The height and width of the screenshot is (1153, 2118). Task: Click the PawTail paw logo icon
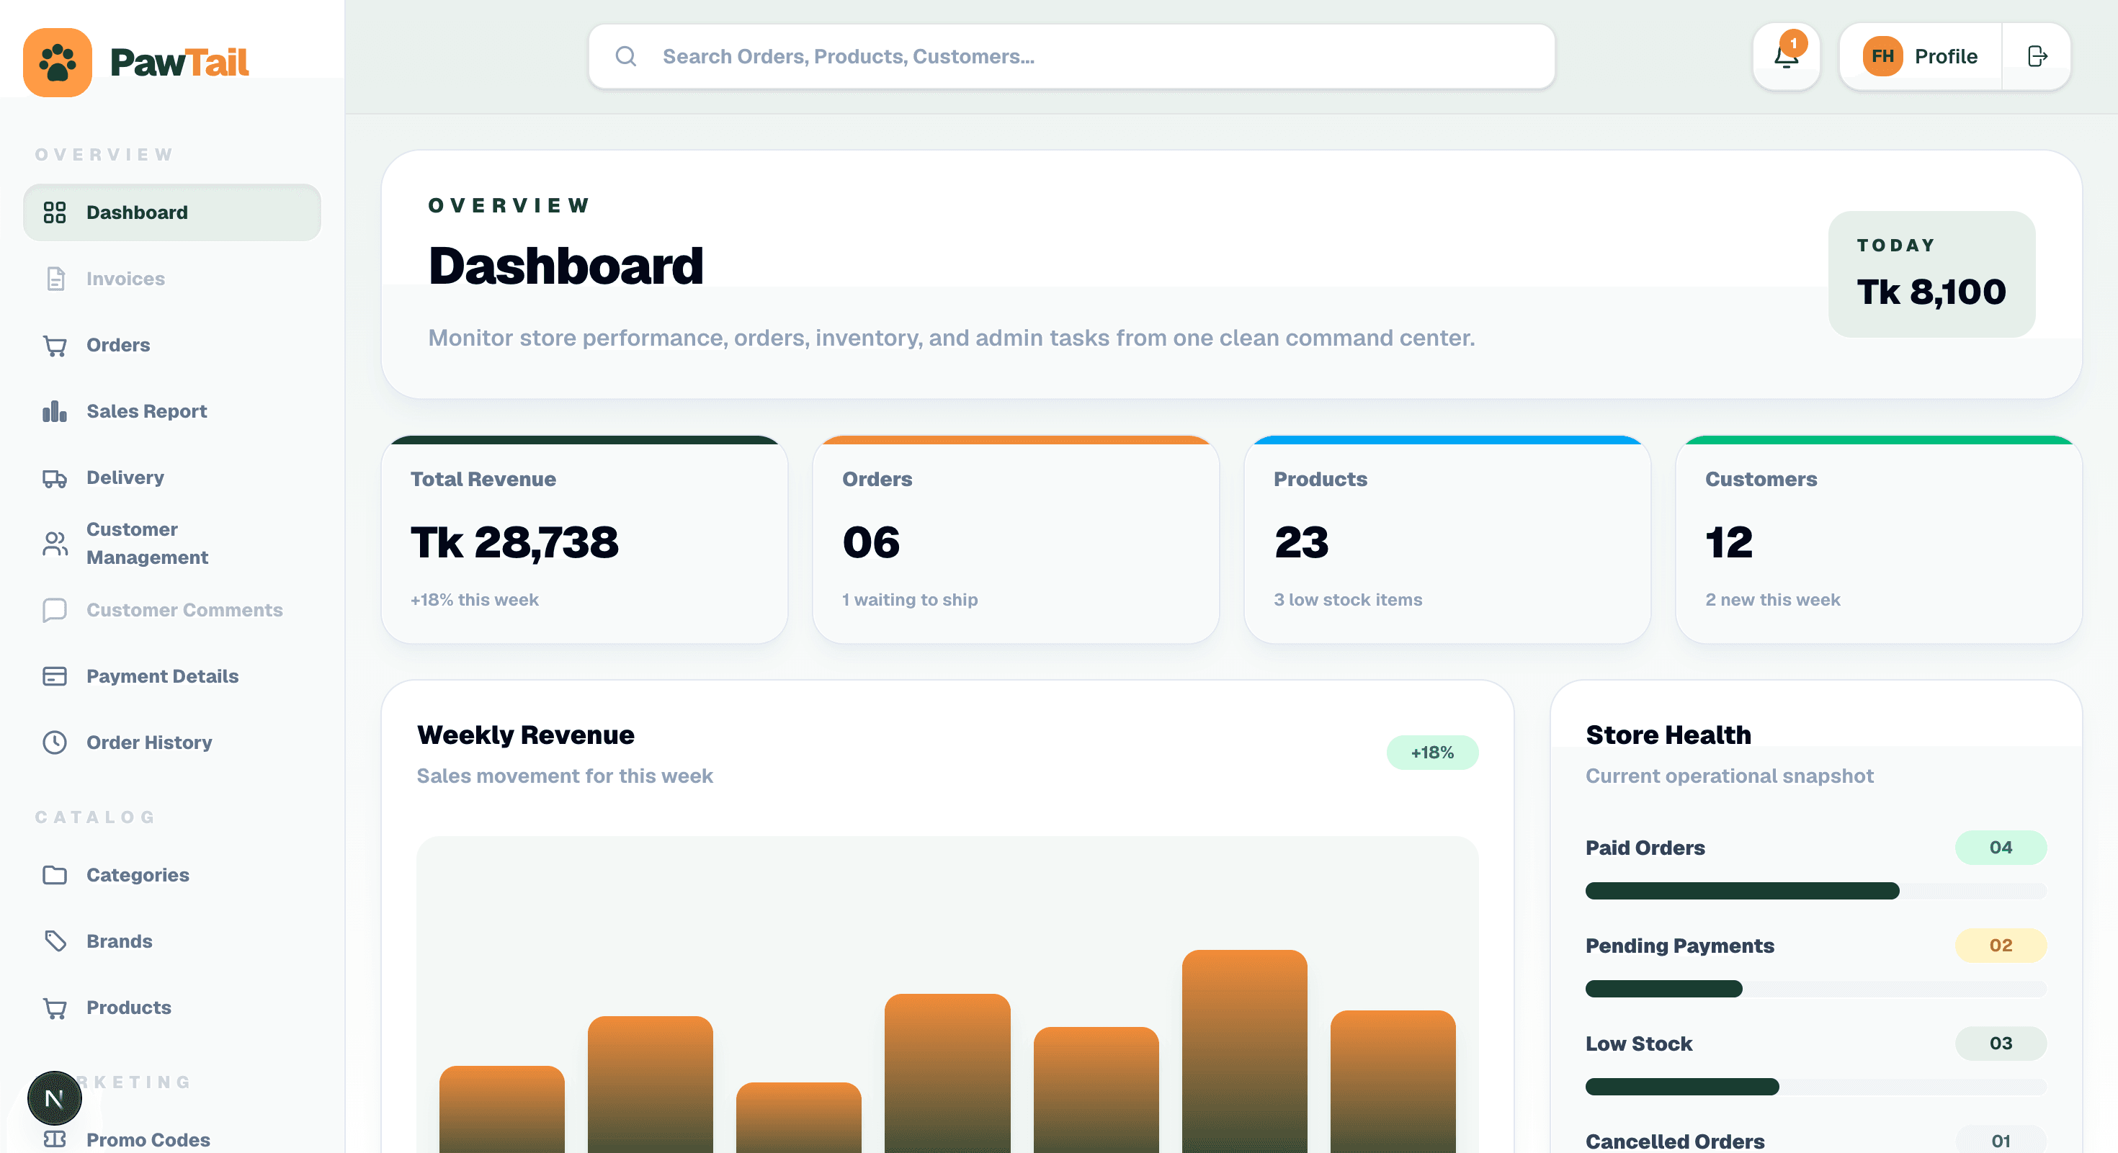(x=57, y=63)
